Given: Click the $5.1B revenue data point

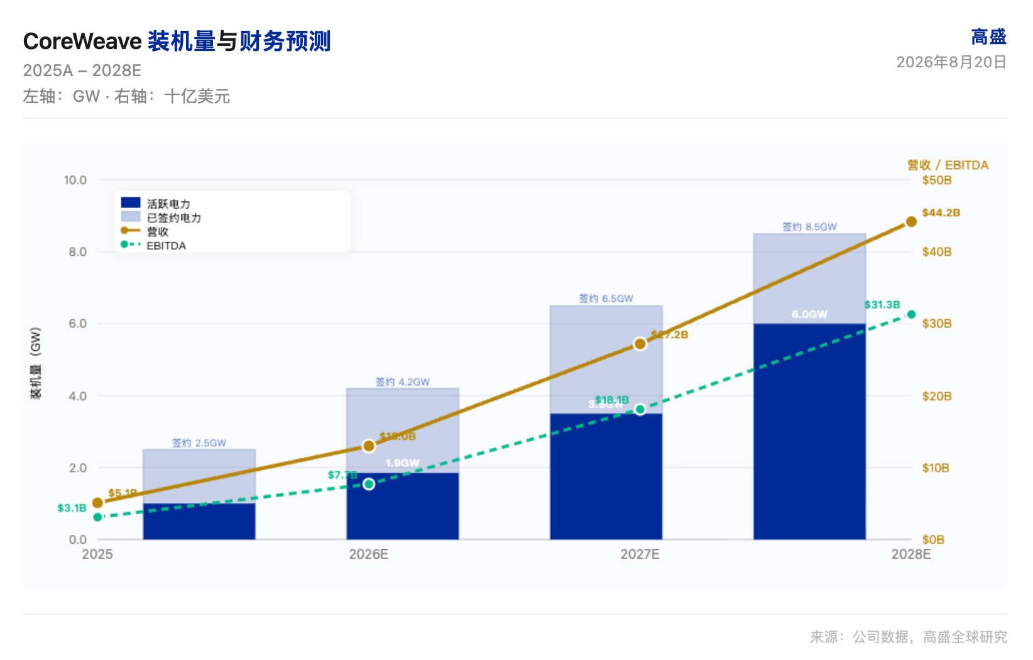Looking at the screenshot, I should click(97, 503).
